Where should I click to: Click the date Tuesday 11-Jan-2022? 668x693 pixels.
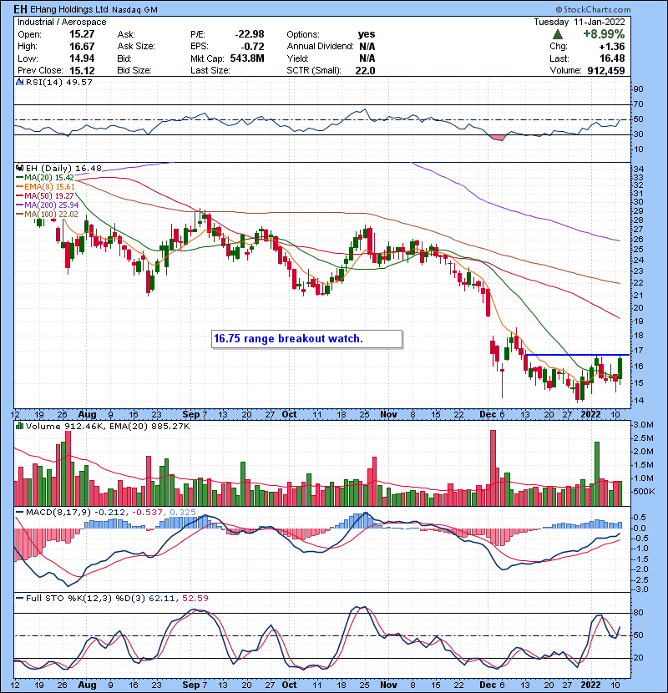579,22
